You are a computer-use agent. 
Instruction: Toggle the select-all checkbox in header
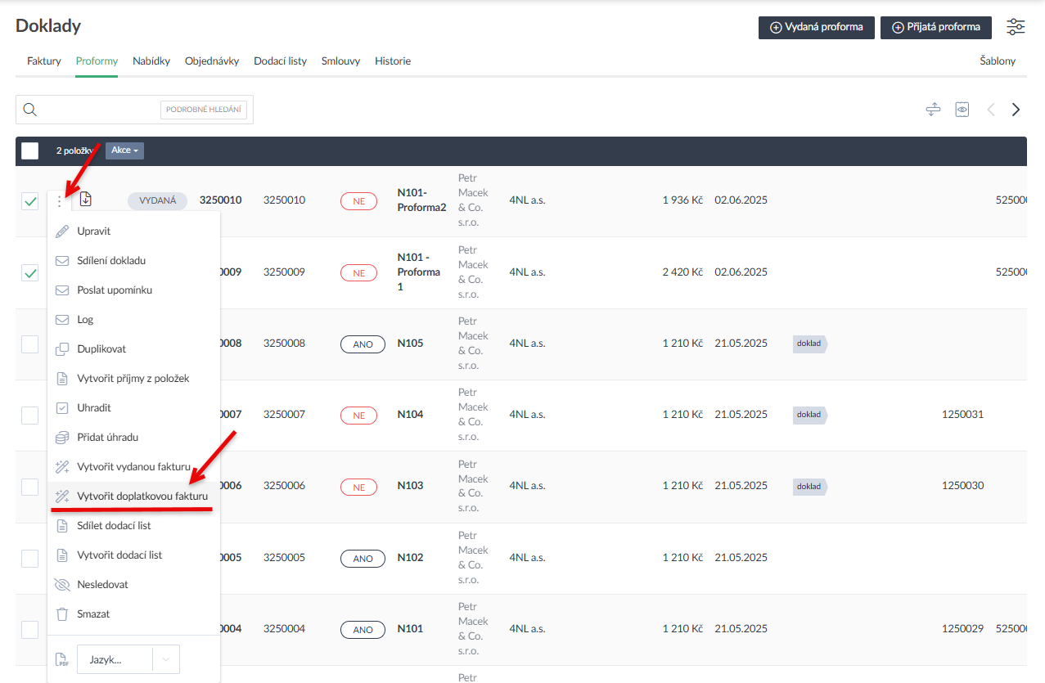(30, 151)
